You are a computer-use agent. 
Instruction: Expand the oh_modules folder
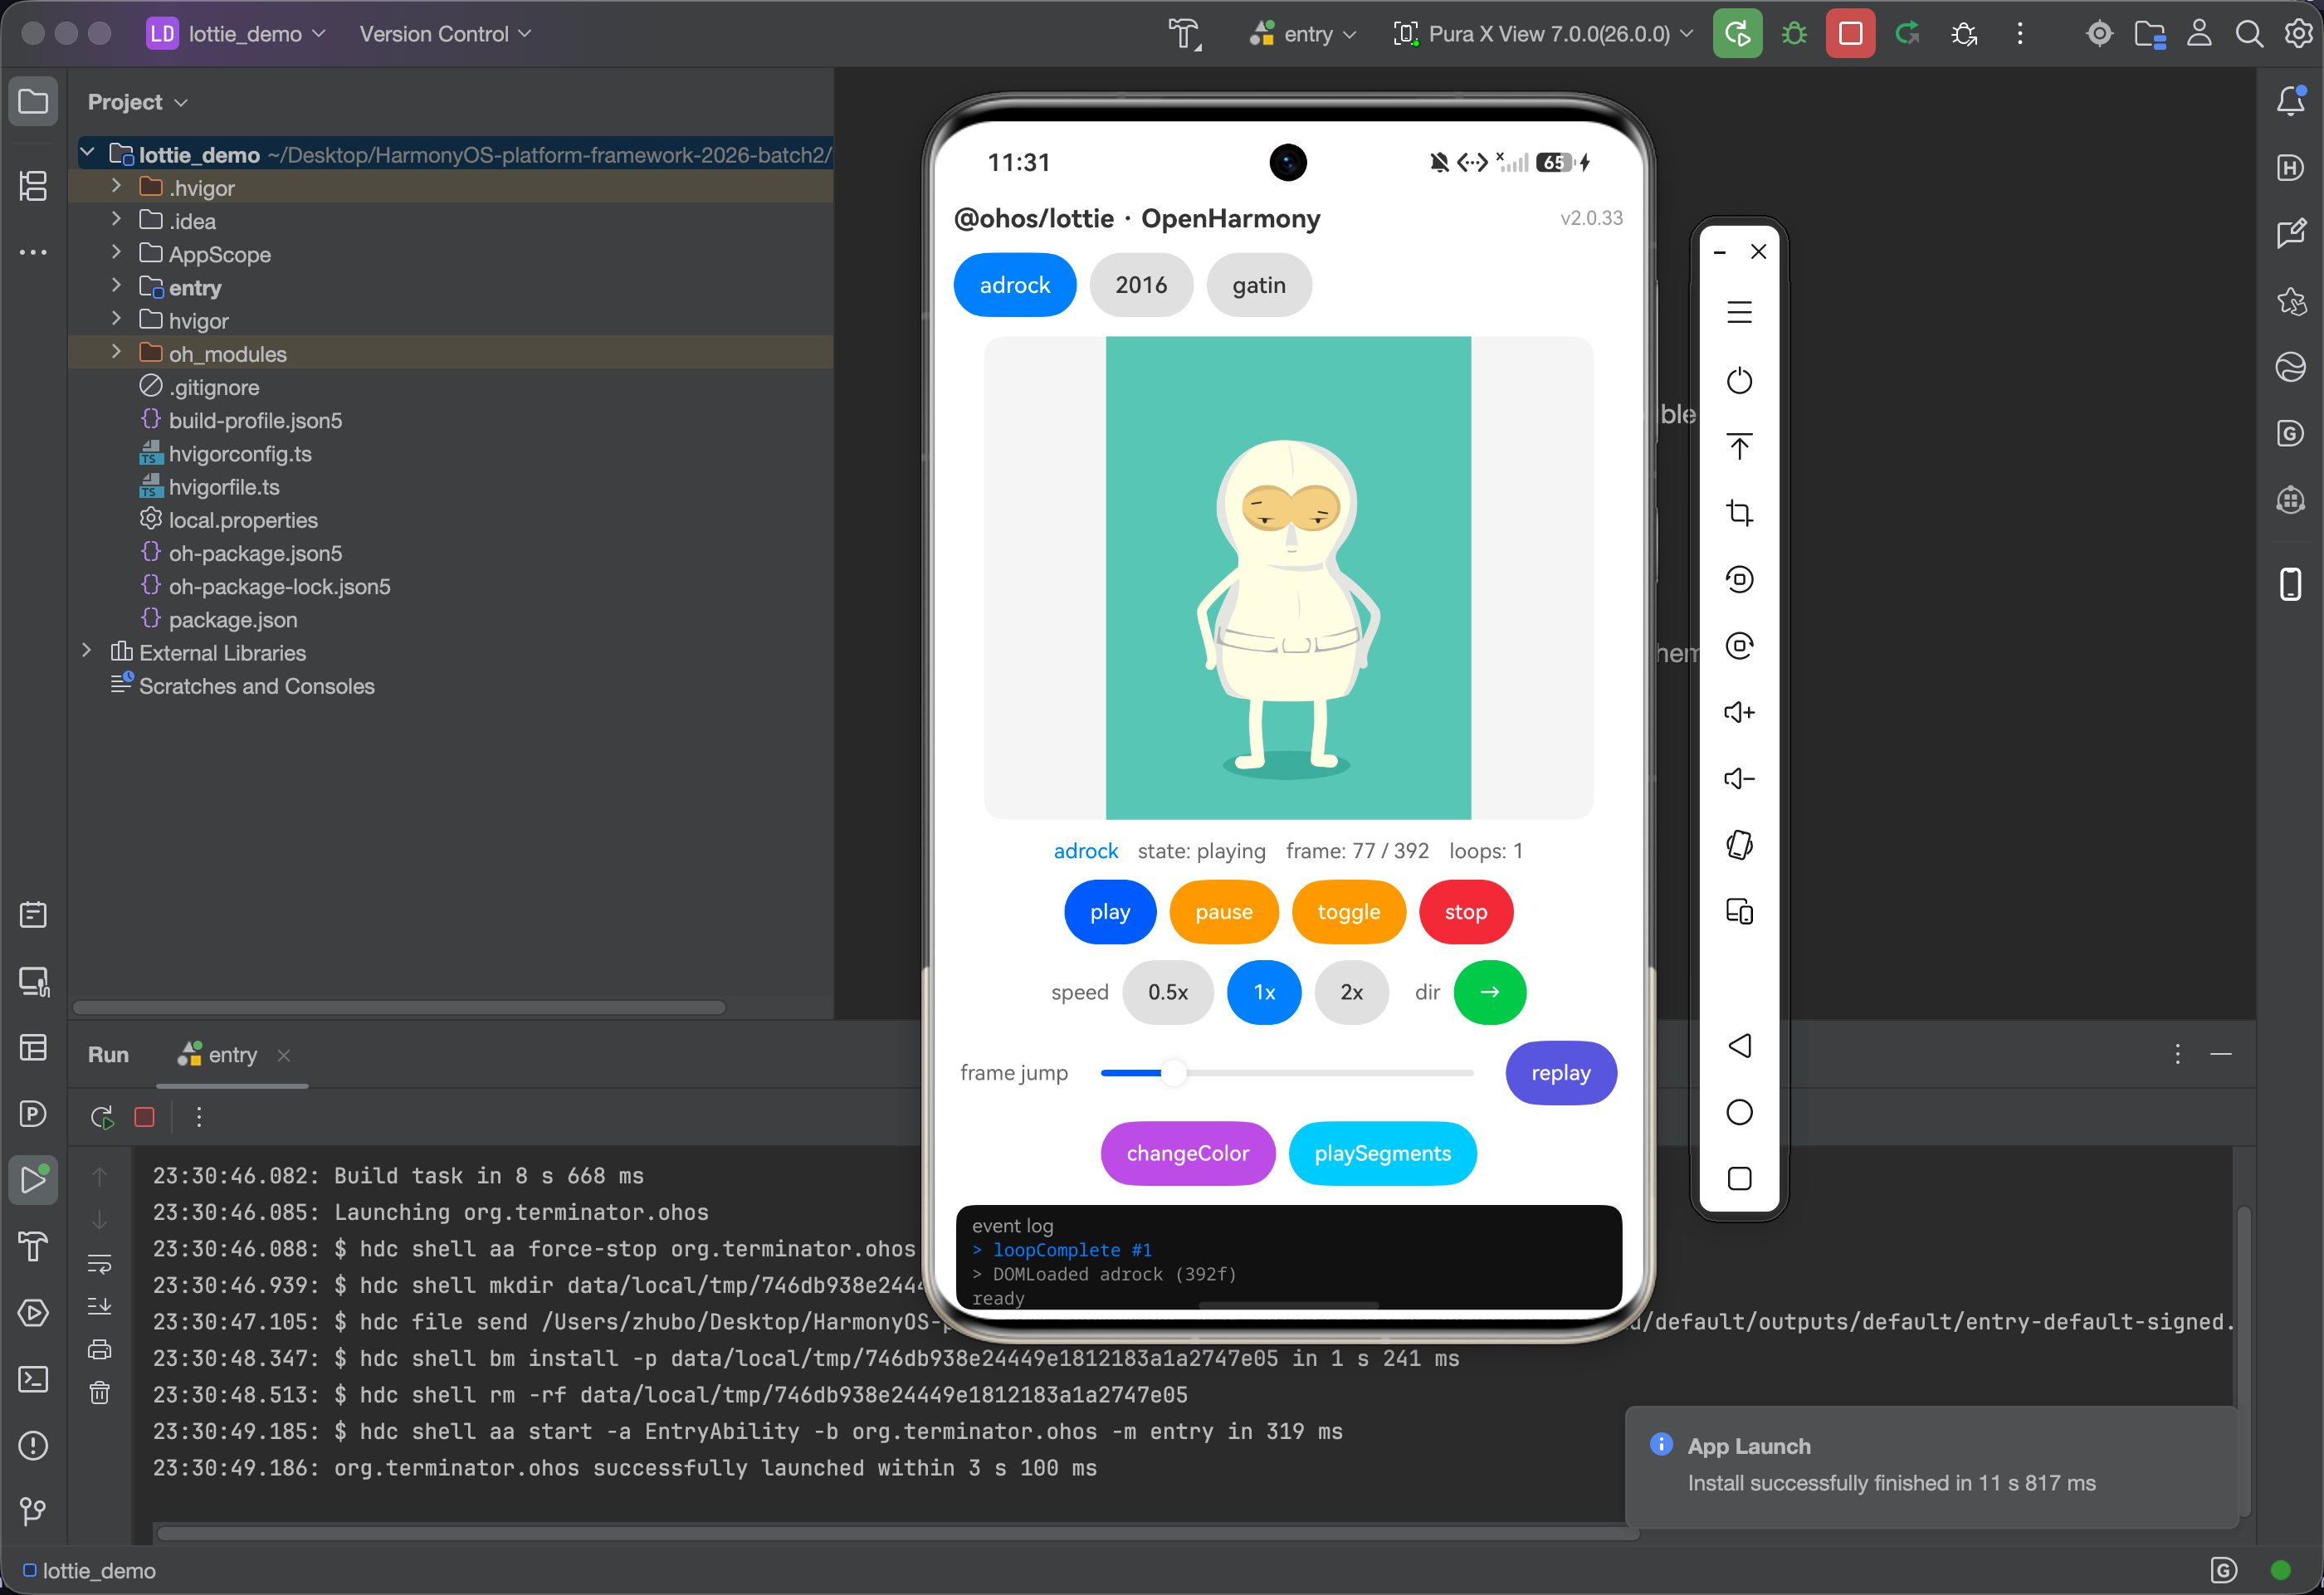coord(116,352)
